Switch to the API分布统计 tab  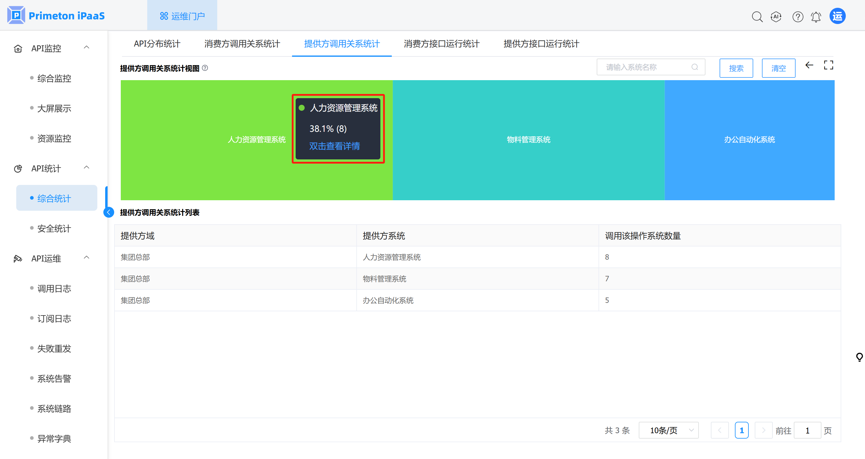click(x=157, y=44)
